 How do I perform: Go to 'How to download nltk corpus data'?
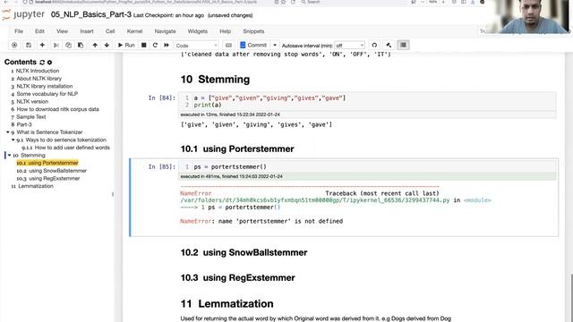[57, 109]
